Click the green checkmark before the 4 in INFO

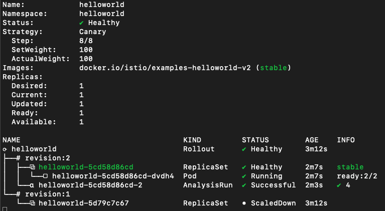[x=339, y=185]
